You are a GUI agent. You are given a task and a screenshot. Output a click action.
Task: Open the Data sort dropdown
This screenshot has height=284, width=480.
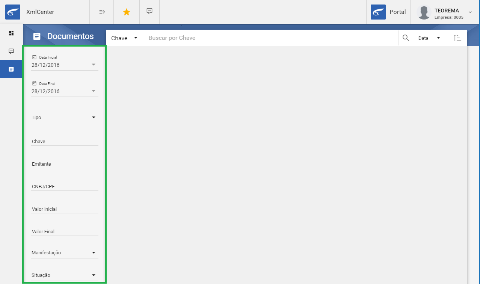coord(429,38)
